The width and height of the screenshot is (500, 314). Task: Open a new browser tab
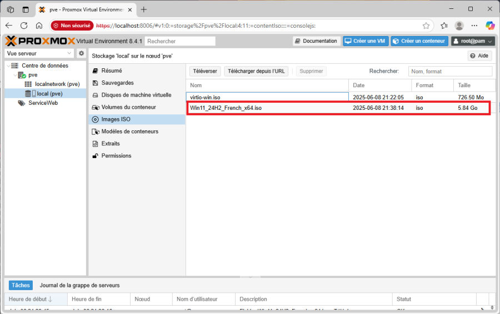pos(144,9)
